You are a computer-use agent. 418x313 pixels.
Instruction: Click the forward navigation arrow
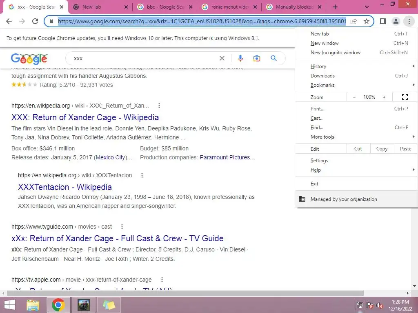(x=22, y=21)
